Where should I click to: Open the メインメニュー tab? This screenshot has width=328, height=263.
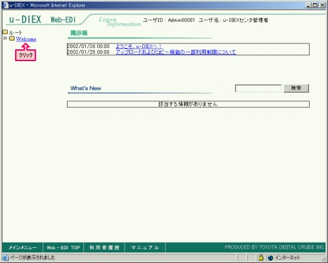pos(22,248)
